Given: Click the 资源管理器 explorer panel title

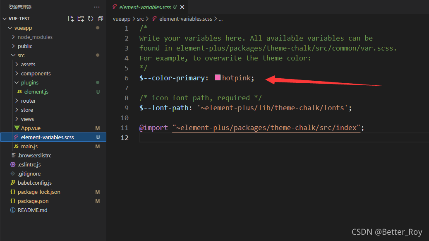Looking at the screenshot, I should [x=20, y=7].
